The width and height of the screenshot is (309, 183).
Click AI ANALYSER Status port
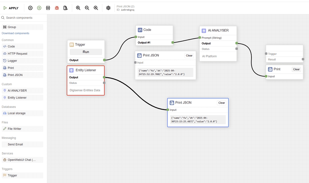pos(237,49)
